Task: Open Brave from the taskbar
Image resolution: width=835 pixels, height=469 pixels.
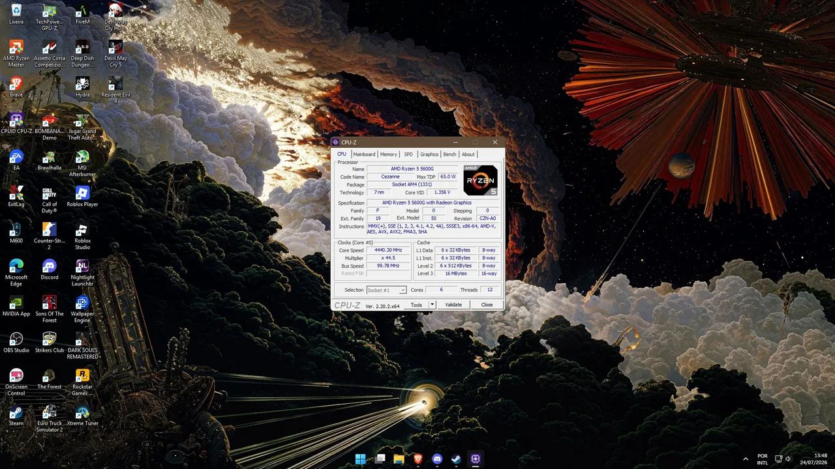Action: (418, 459)
